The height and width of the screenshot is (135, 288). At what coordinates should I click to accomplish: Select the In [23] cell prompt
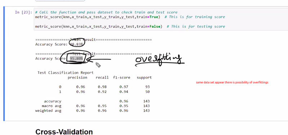(23, 13)
